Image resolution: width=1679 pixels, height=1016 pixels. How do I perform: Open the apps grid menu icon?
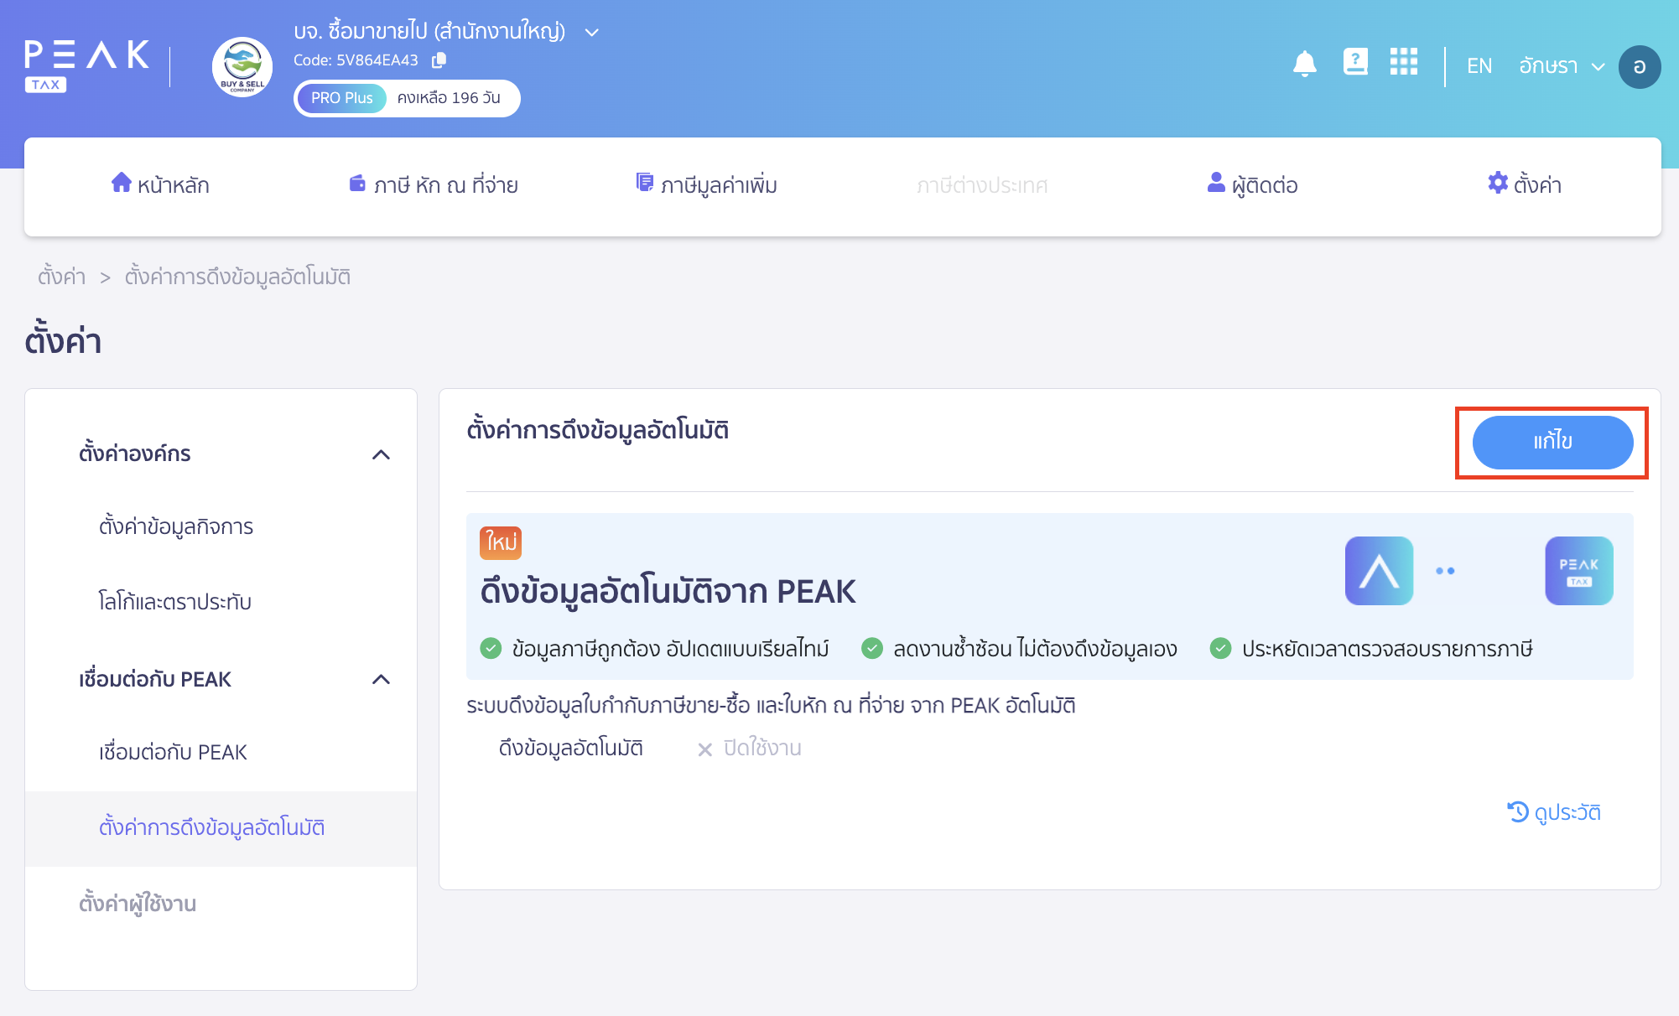click(1403, 62)
